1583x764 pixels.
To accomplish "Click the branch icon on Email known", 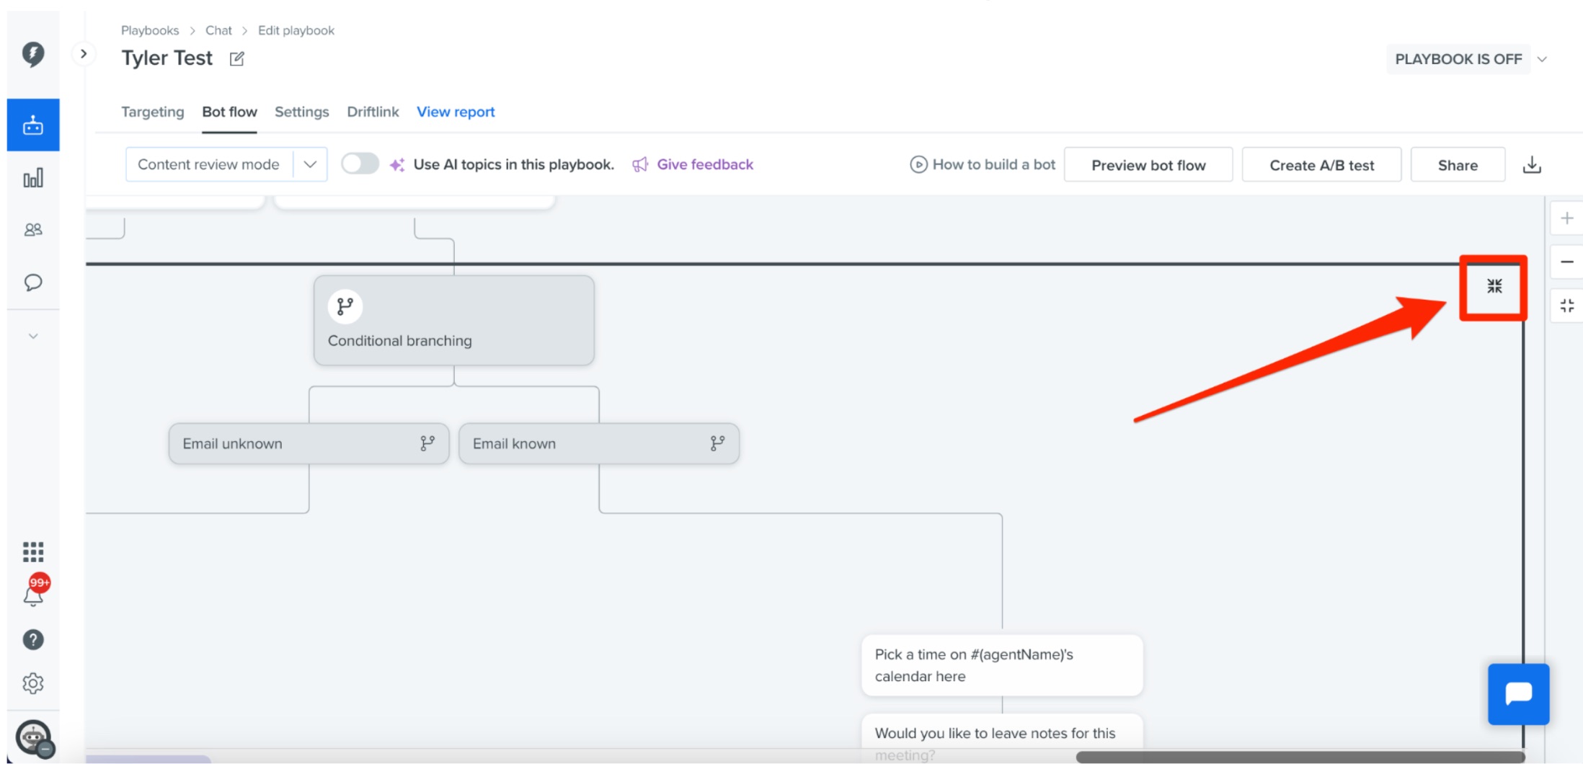I will tap(717, 443).
